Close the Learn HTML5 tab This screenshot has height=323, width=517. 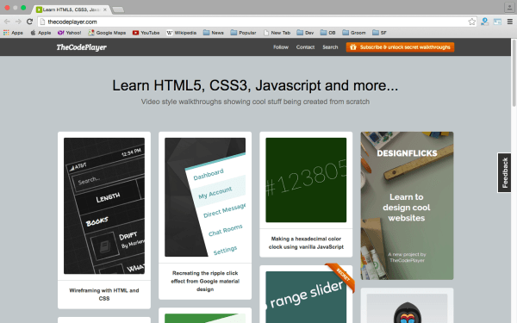point(105,9)
